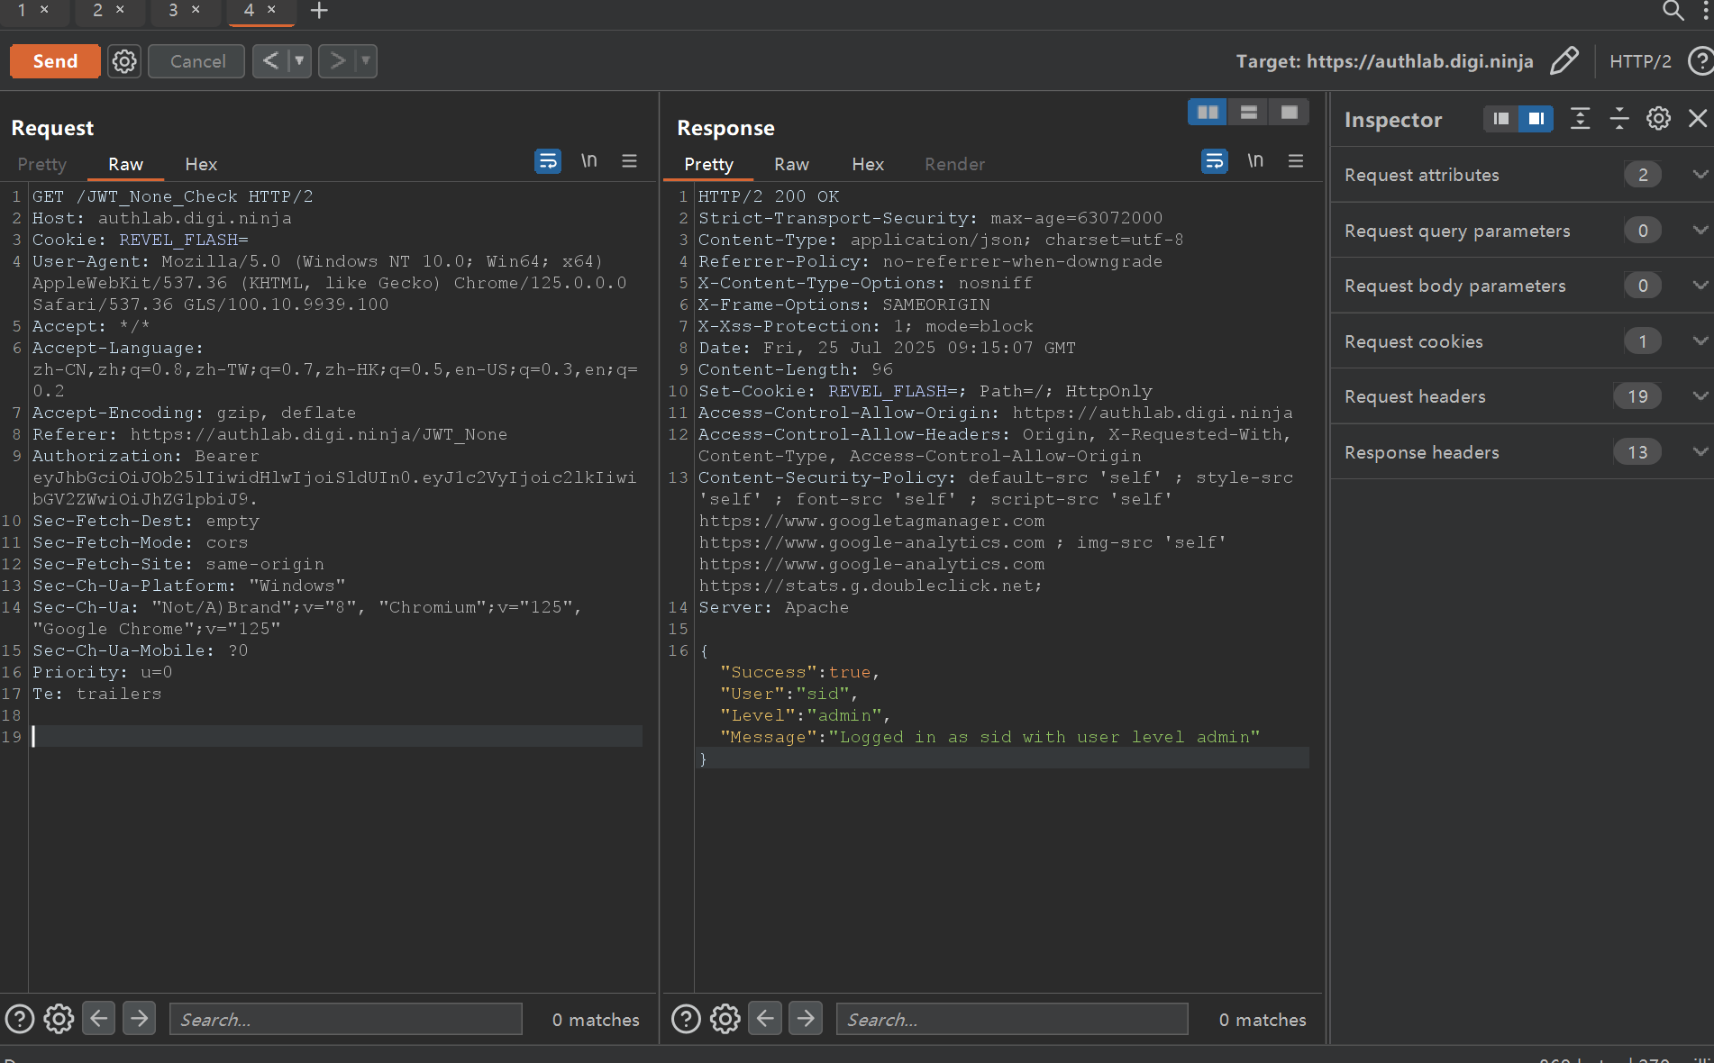Add a new Repeater tab
This screenshot has width=1714, height=1063.
[x=319, y=11]
